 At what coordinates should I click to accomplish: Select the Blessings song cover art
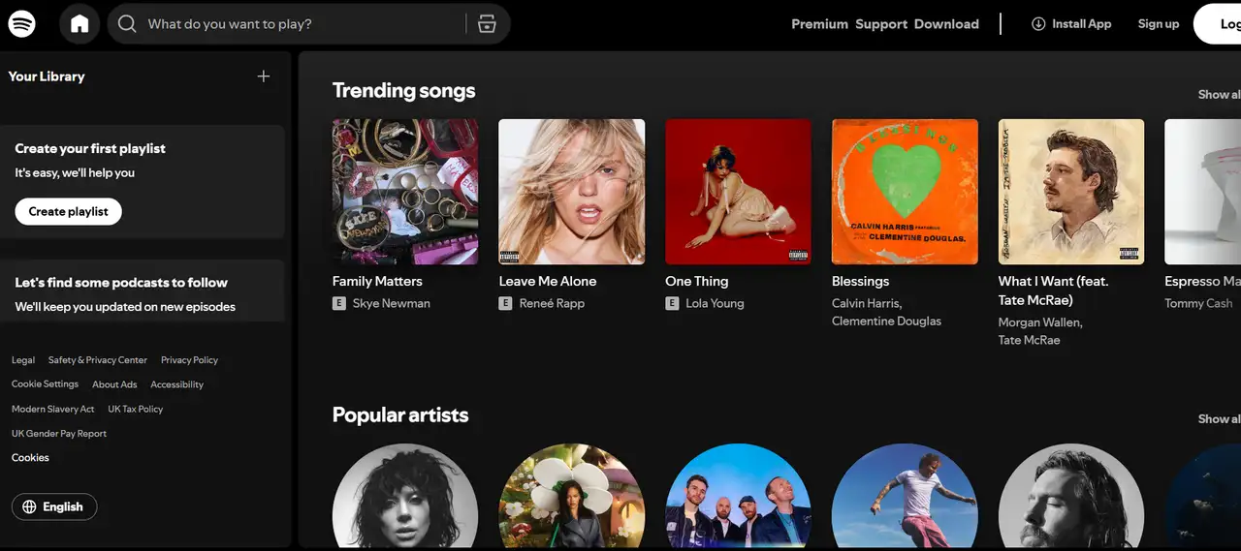905,192
